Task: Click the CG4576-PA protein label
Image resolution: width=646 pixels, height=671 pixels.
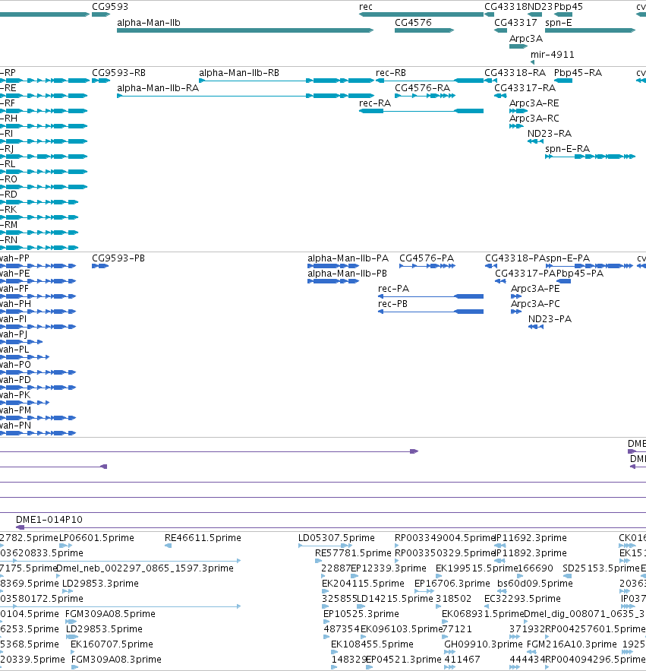Action: [x=427, y=258]
